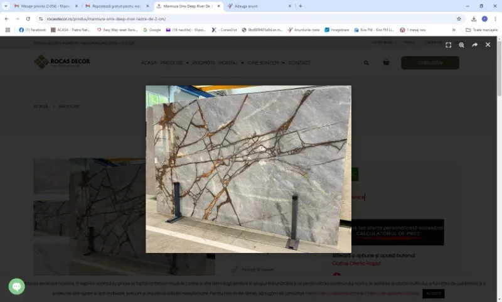Bookmark this page with the star
502x302 pixels.
(459, 19)
